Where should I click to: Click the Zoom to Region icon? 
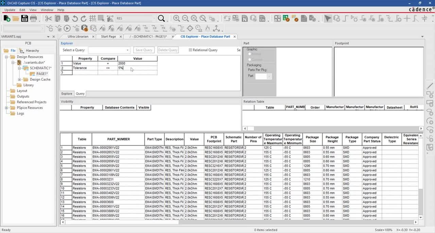(x=194, y=18)
